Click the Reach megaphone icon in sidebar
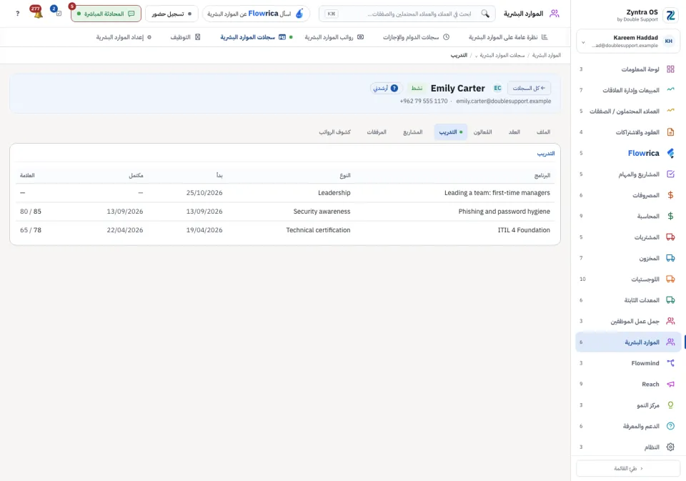This screenshot has width=686, height=481. click(x=670, y=385)
